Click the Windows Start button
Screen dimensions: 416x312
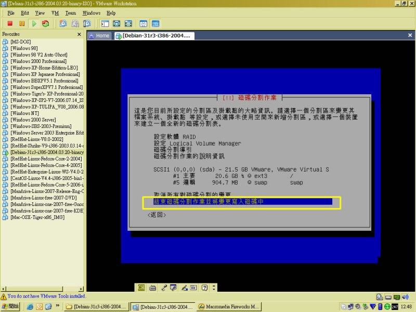pyautogui.click(x=10, y=307)
